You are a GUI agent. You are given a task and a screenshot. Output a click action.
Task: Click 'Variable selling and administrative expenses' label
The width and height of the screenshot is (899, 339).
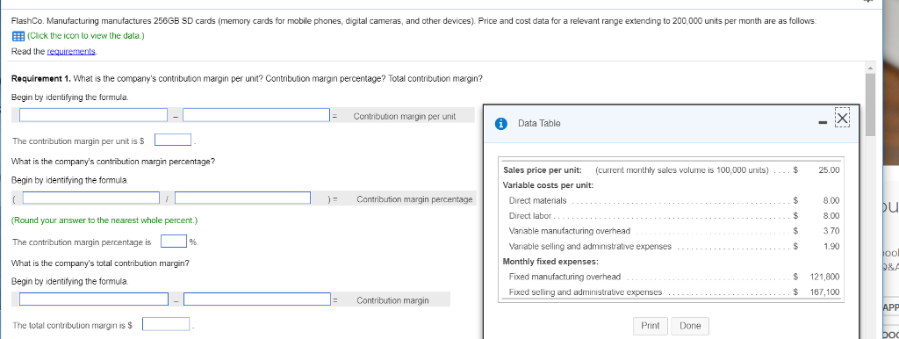coord(591,247)
